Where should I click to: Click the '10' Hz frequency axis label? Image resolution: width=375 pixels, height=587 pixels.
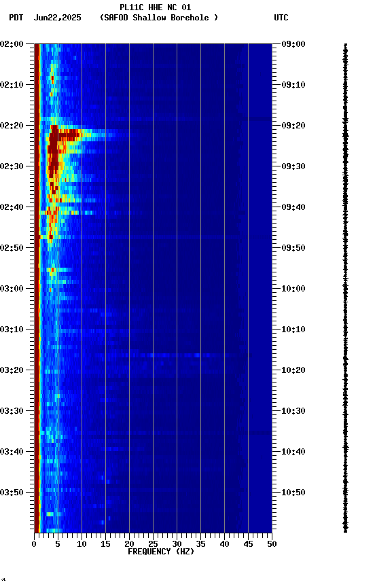coord(82,544)
